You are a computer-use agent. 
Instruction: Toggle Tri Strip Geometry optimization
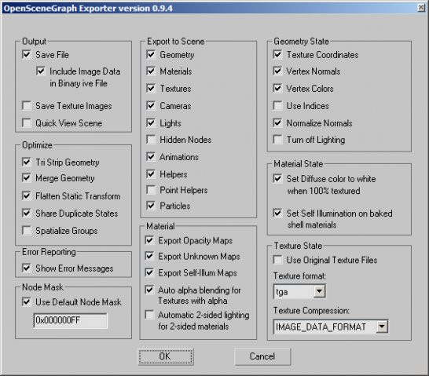pos(27,162)
